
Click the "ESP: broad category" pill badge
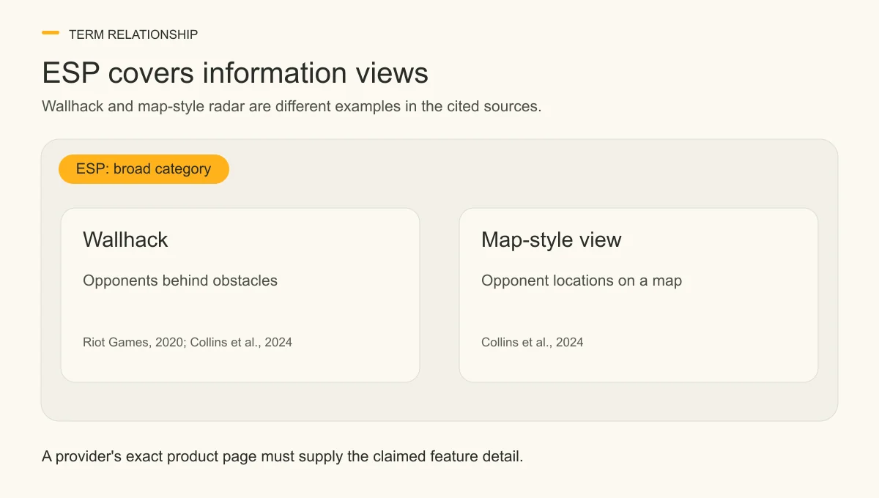click(x=144, y=169)
